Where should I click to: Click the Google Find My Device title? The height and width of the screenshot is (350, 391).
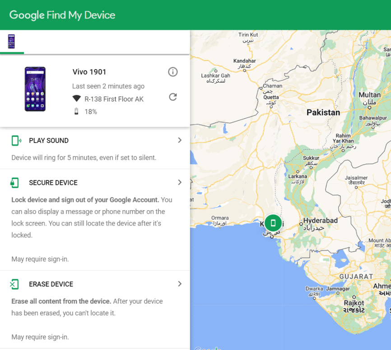click(62, 15)
